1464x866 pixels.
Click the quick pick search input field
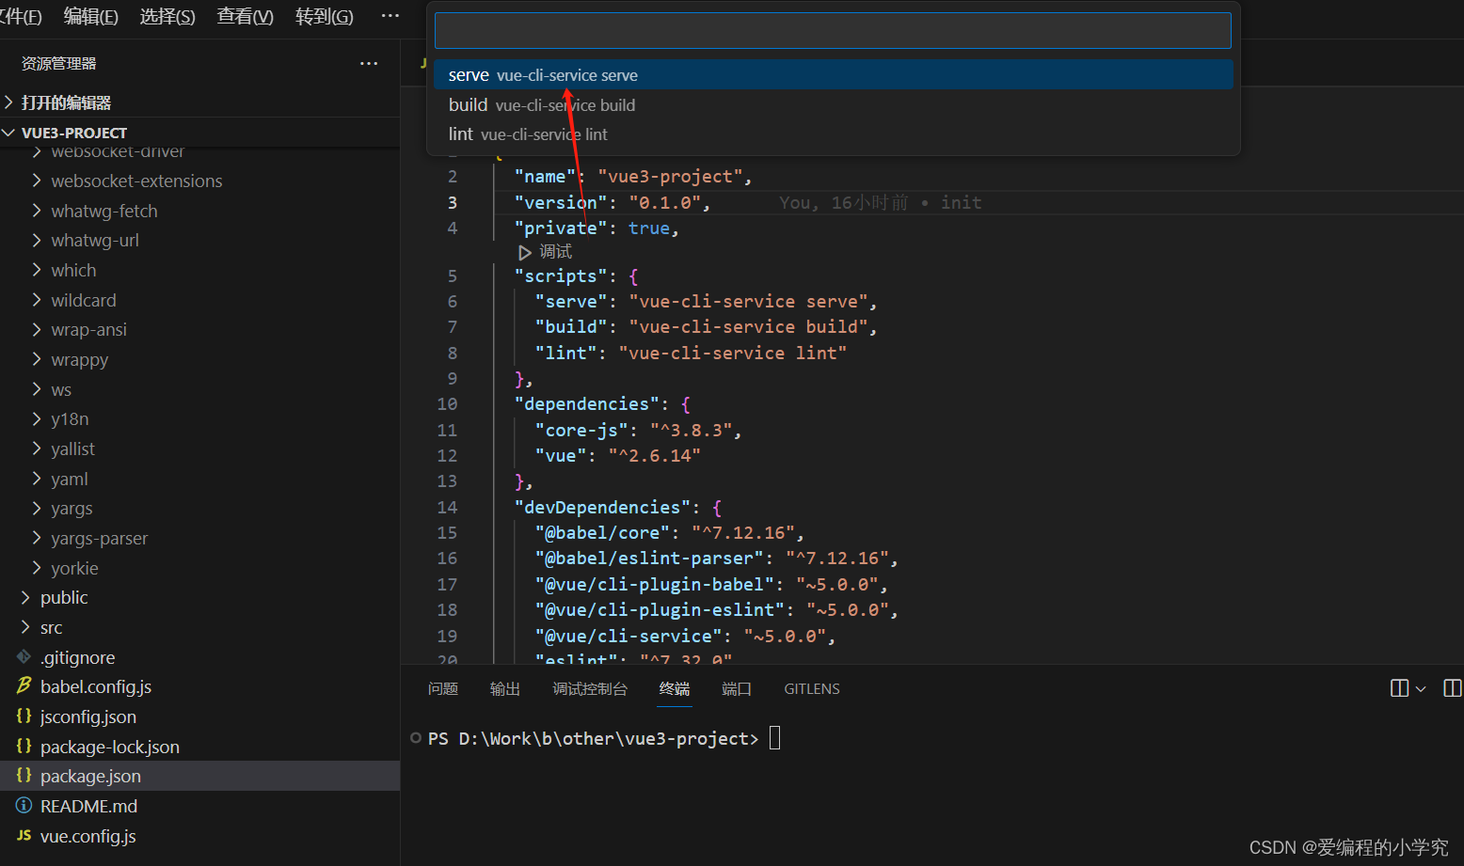click(x=832, y=29)
